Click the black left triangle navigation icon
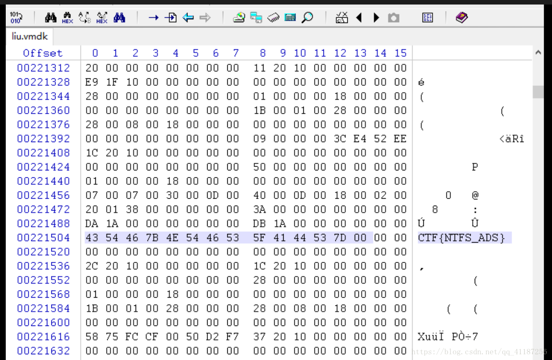Viewport: 552px width, 360px height. point(359,18)
